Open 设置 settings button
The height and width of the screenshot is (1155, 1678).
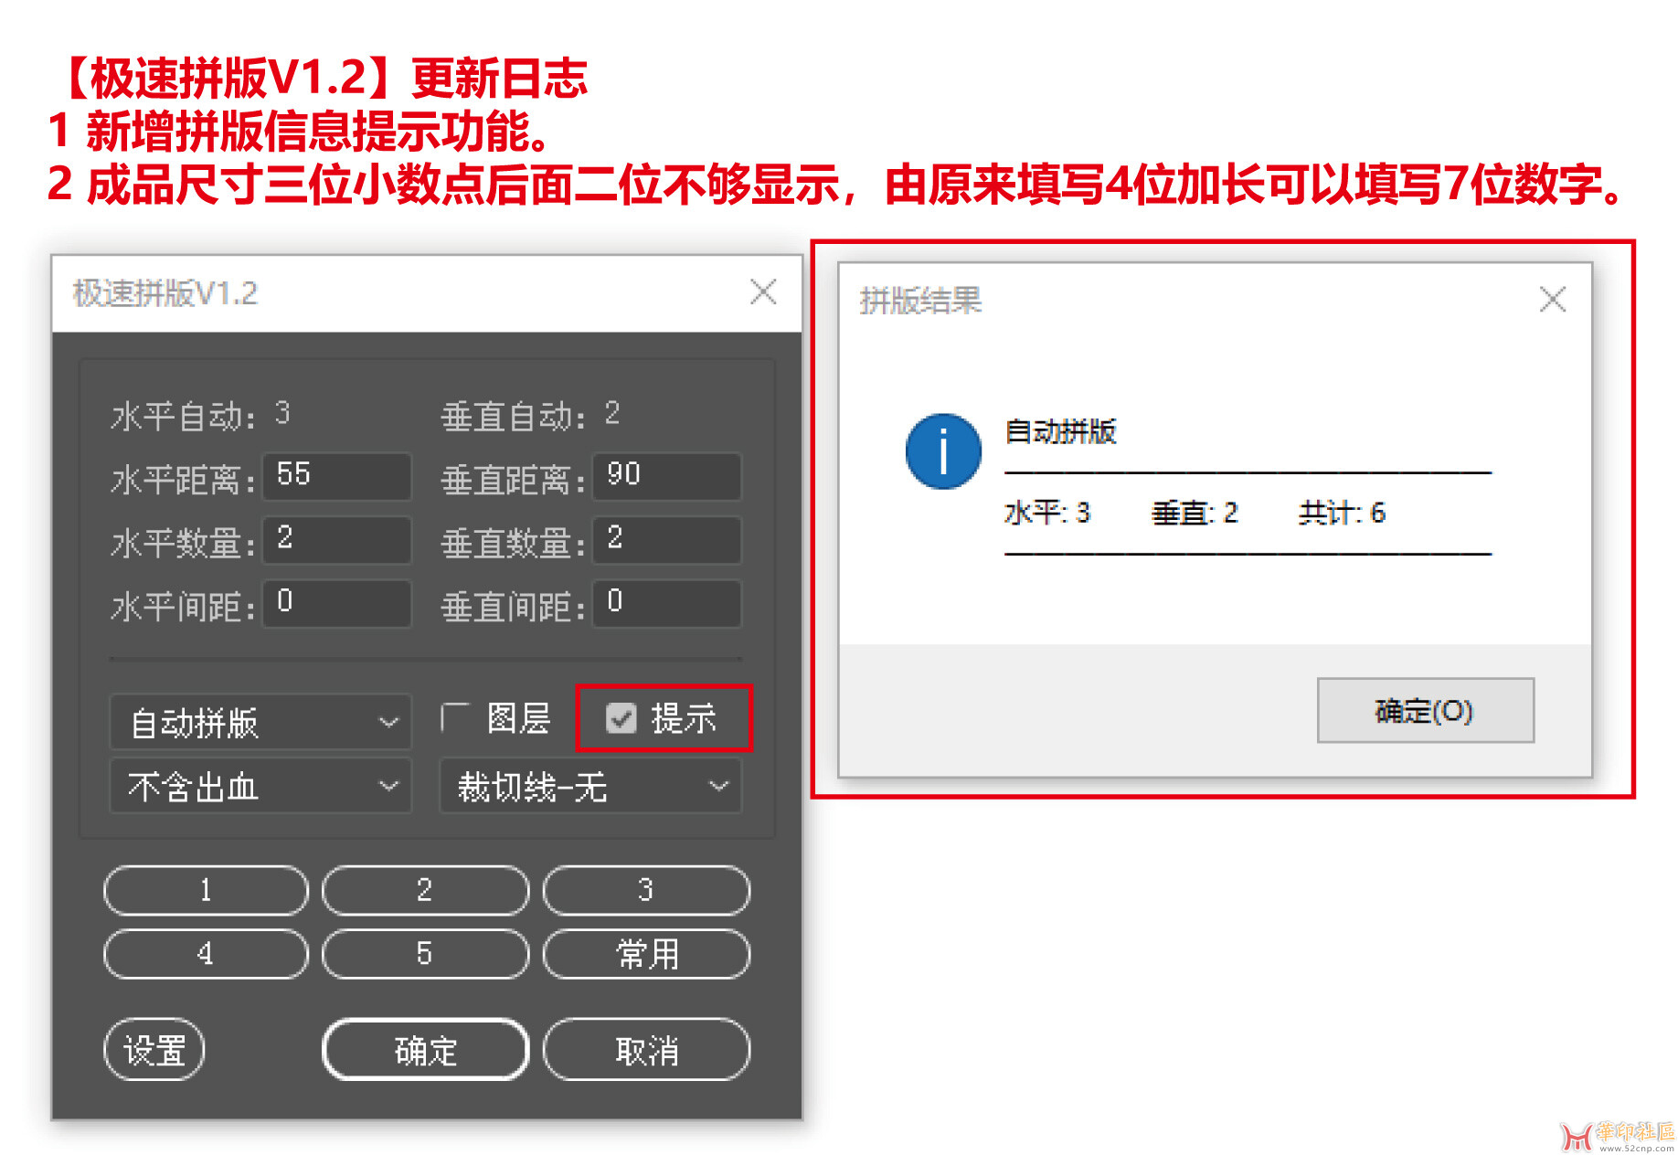tap(154, 1050)
